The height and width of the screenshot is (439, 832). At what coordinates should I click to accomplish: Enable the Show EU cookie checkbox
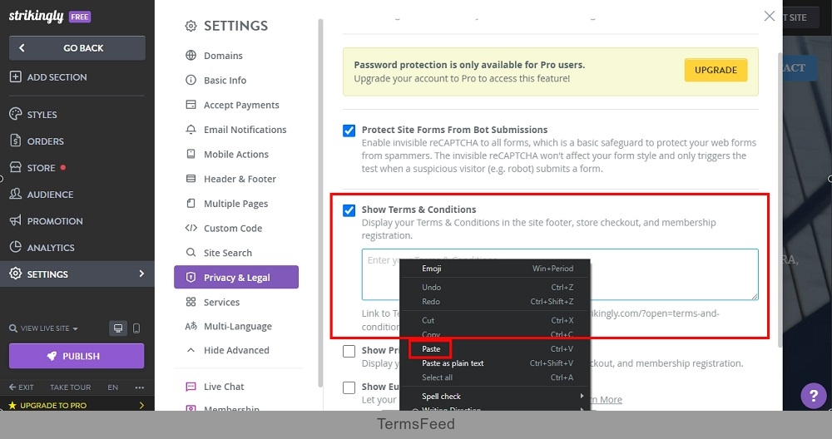(349, 387)
